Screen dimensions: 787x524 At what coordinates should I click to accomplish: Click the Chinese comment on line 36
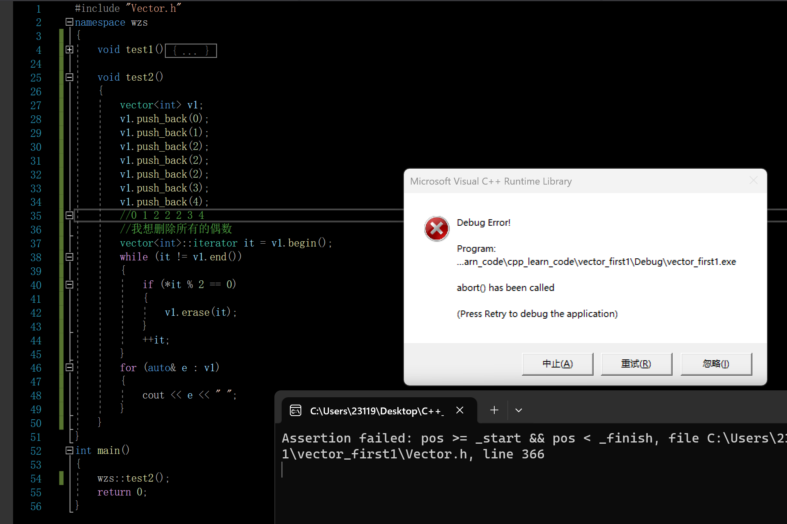pyautogui.click(x=176, y=229)
